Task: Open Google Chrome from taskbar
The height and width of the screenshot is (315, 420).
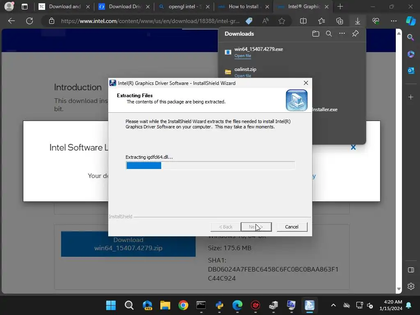Action: point(183,305)
